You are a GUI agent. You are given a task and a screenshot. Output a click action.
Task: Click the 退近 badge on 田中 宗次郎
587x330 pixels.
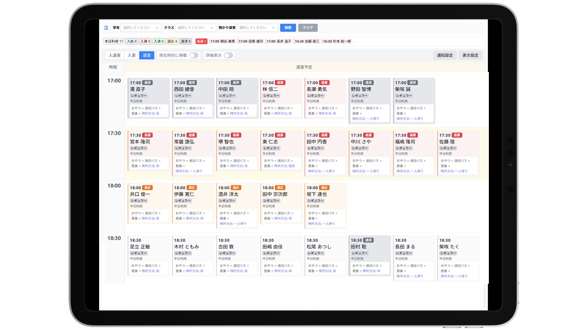(x=280, y=187)
